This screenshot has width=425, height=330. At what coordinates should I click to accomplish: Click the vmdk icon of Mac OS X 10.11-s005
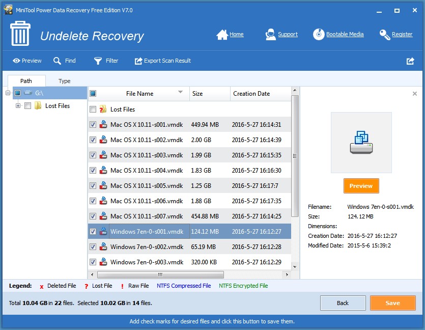(103, 185)
